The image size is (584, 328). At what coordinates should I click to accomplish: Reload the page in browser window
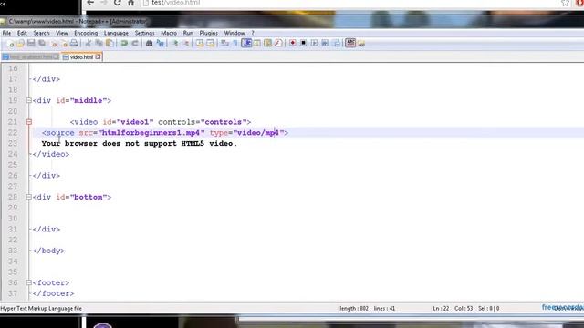click(x=118, y=3)
